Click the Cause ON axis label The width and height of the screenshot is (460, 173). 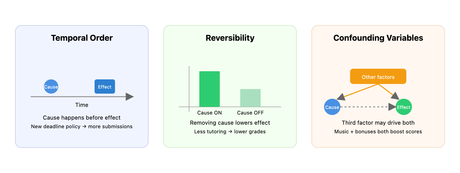(x=210, y=113)
